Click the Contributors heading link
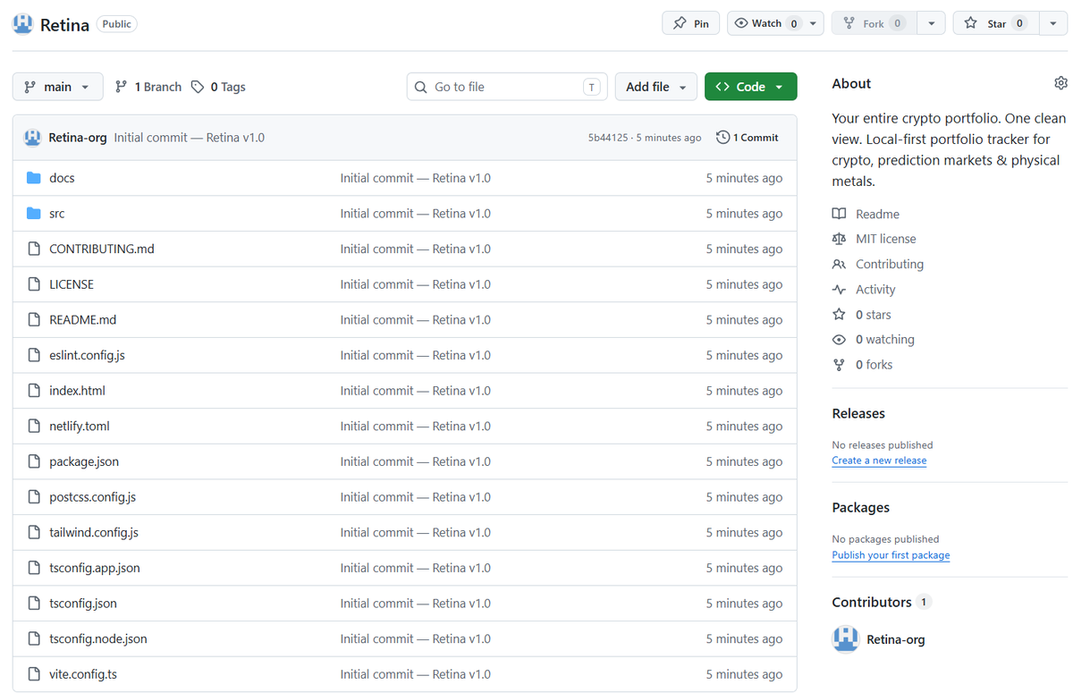 click(872, 602)
